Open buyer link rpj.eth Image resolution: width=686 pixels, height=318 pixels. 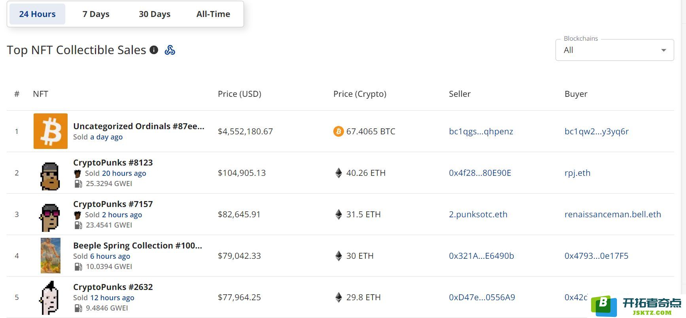click(577, 173)
